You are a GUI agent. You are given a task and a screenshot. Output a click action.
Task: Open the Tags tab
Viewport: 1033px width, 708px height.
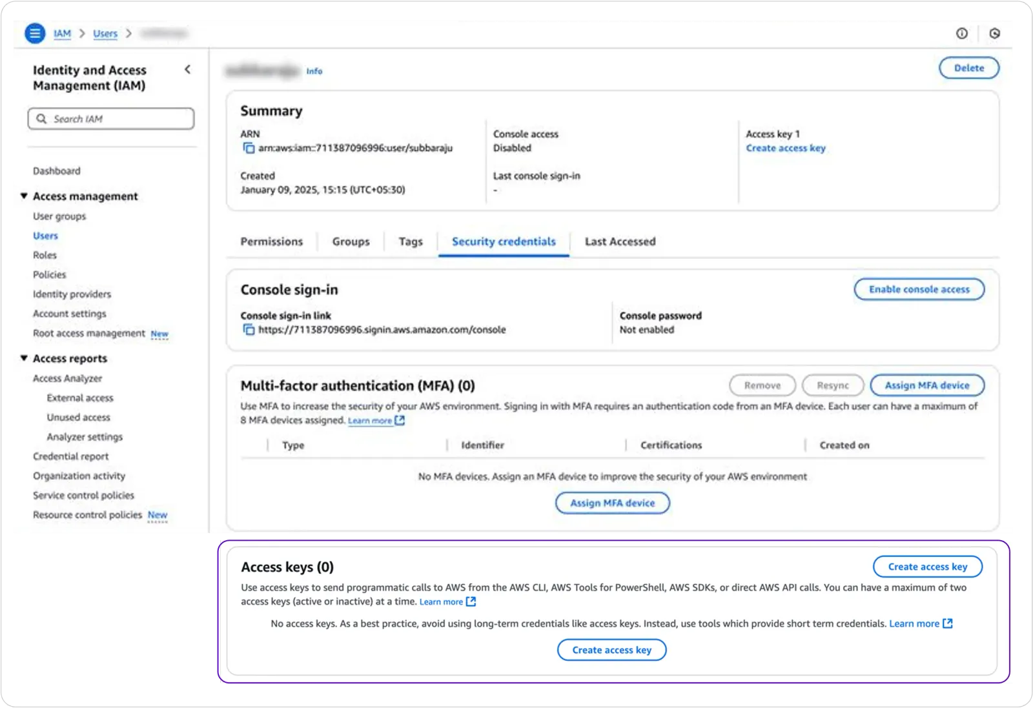(411, 241)
